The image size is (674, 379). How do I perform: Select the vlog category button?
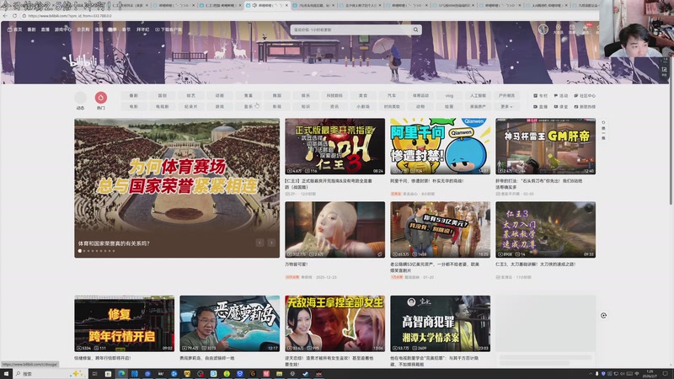point(449,95)
